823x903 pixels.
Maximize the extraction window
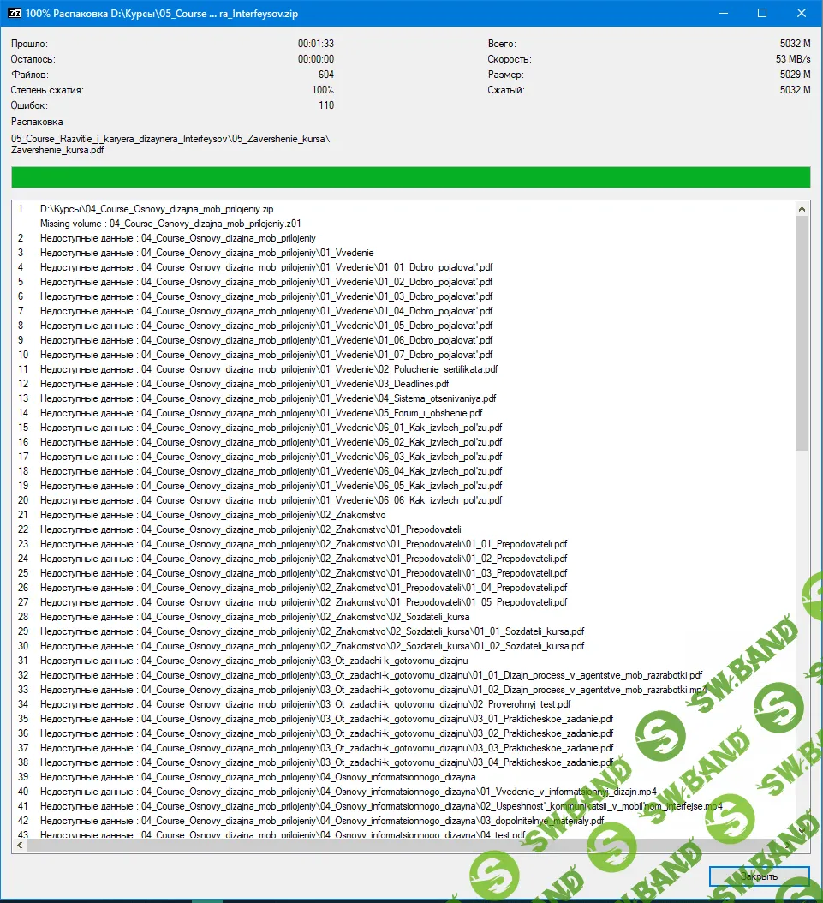pyautogui.click(x=762, y=14)
